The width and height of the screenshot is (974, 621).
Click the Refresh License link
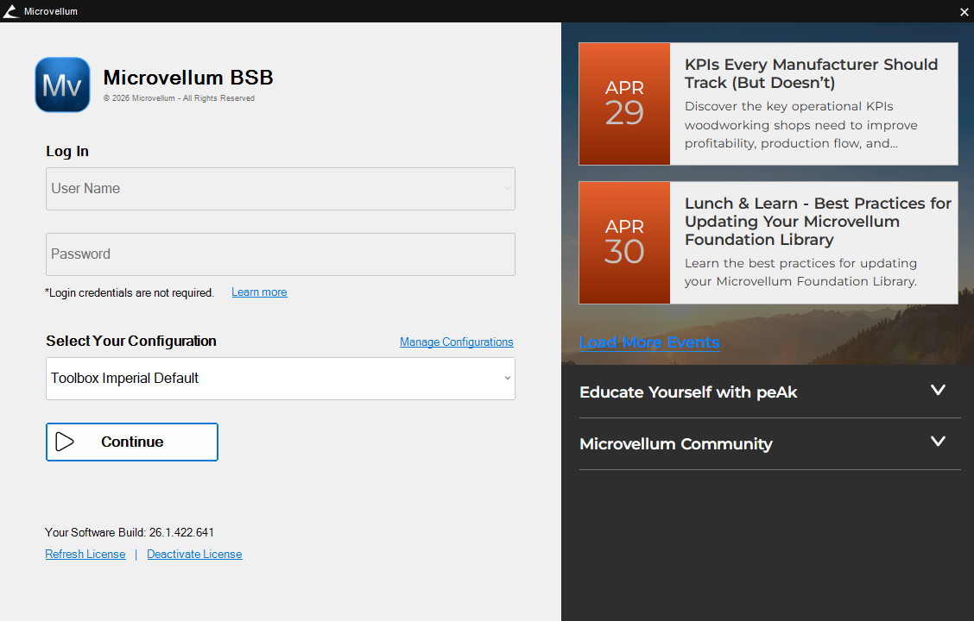tap(85, 555)
